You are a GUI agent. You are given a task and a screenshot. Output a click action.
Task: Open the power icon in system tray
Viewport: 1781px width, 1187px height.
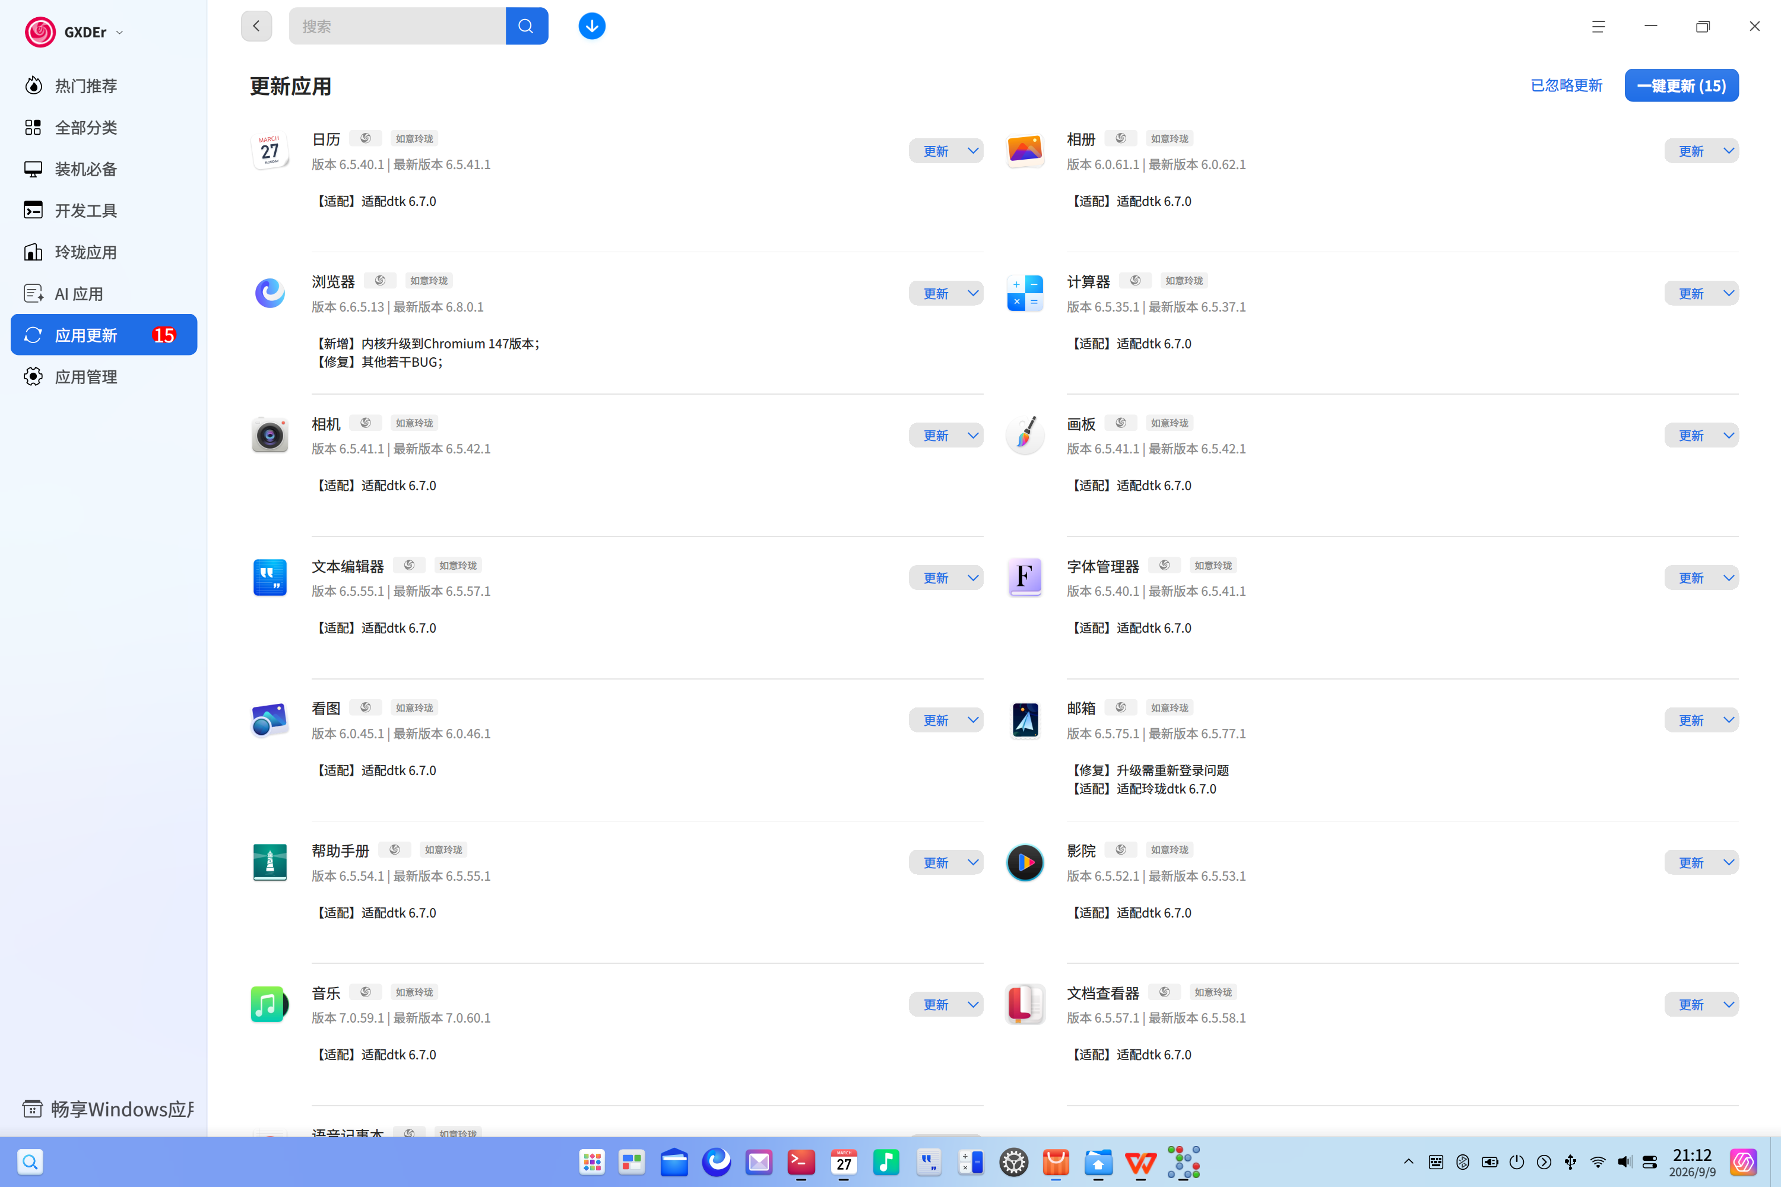click(1517, 1162)
